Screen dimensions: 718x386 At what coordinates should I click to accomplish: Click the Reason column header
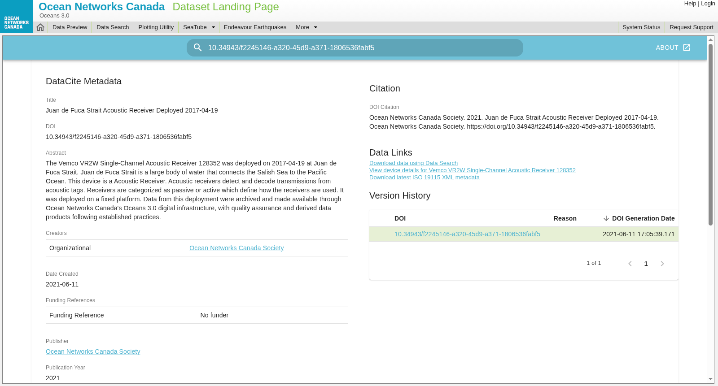[x=565, y=218]
